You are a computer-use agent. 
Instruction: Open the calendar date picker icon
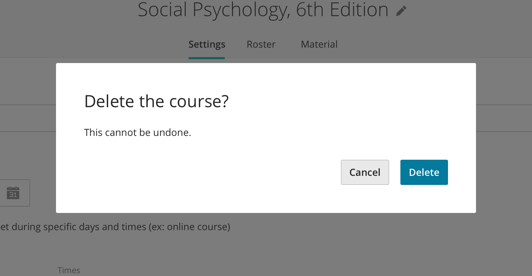(x=13, y=193)
